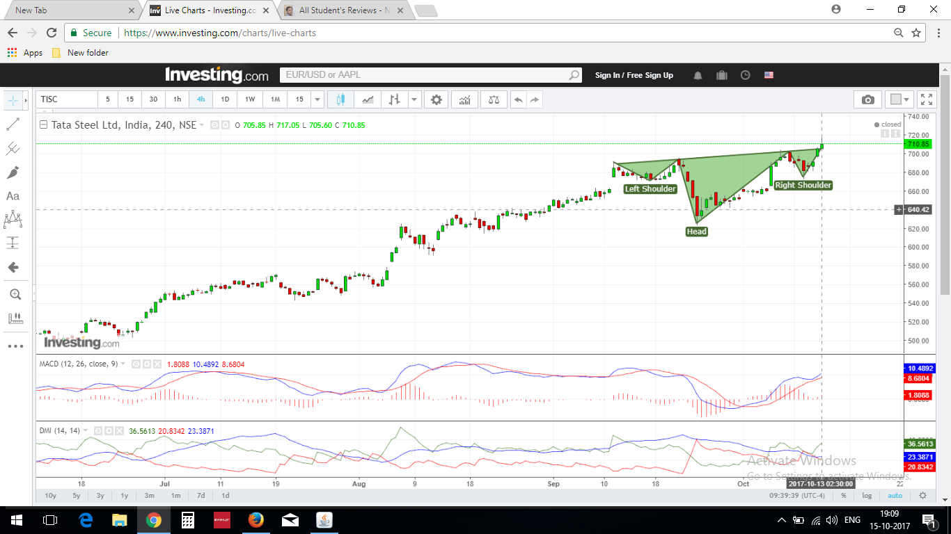Select the 4h interval

(x=201, y=99)
